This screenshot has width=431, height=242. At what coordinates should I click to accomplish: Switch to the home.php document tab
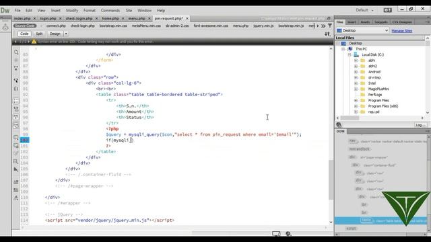[110, 18]
